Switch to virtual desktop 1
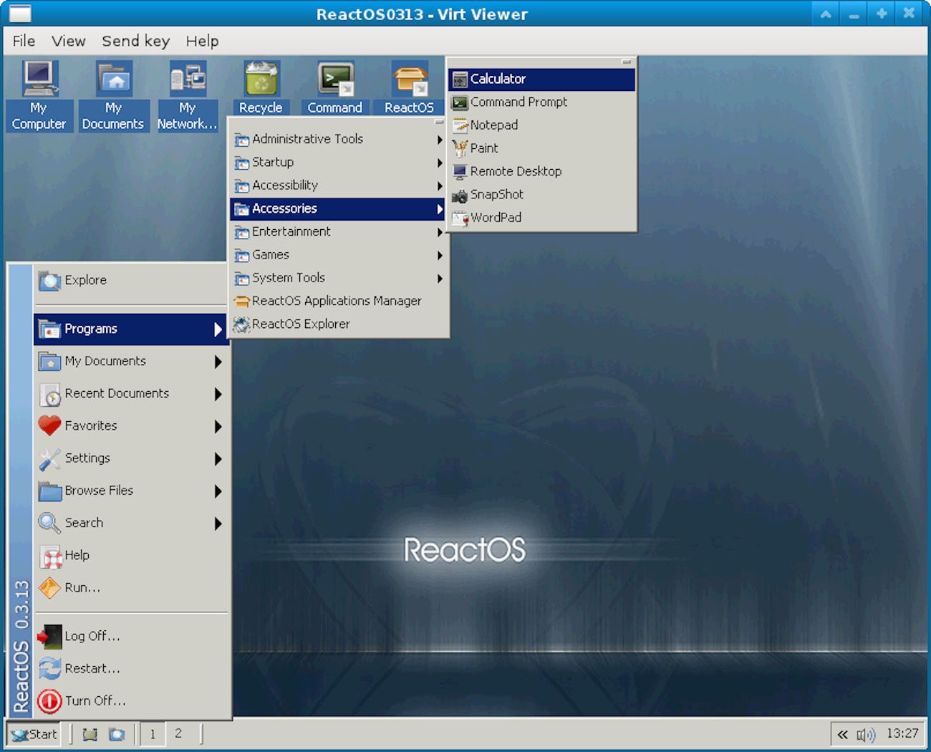931x752 pixels. pyautogui.click(x=153, y=734)
